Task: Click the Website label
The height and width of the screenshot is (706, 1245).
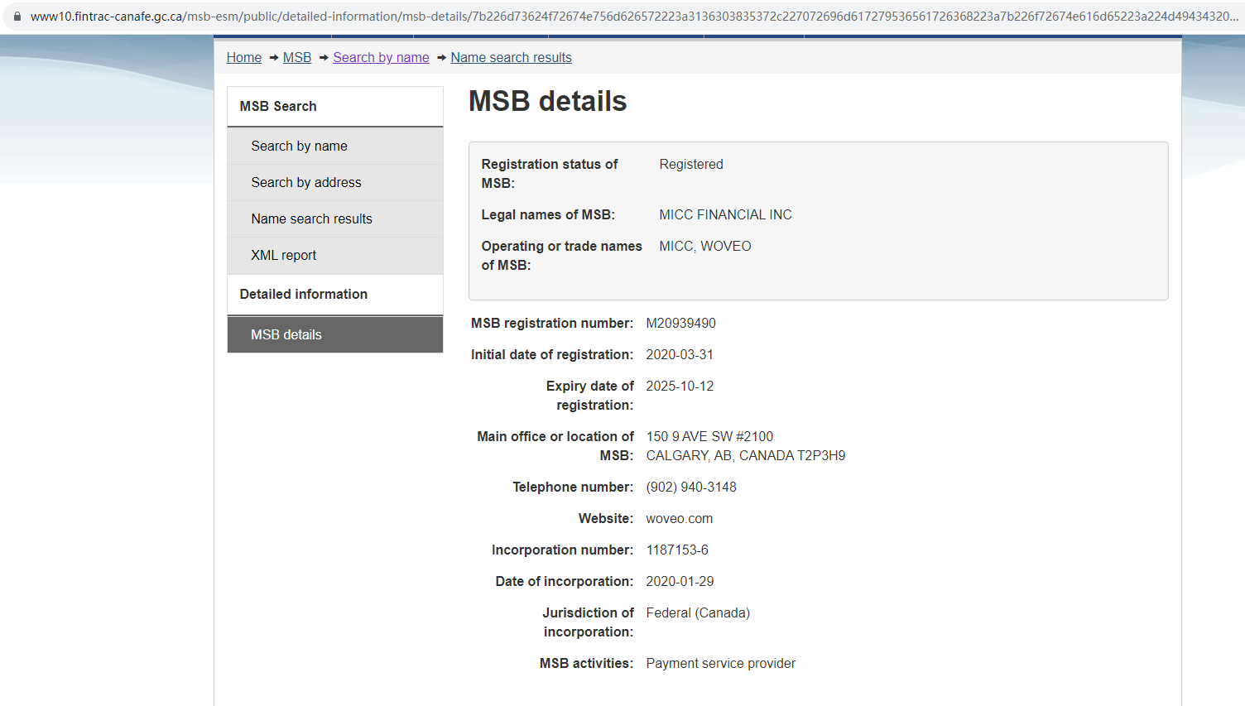Action: 606,518
